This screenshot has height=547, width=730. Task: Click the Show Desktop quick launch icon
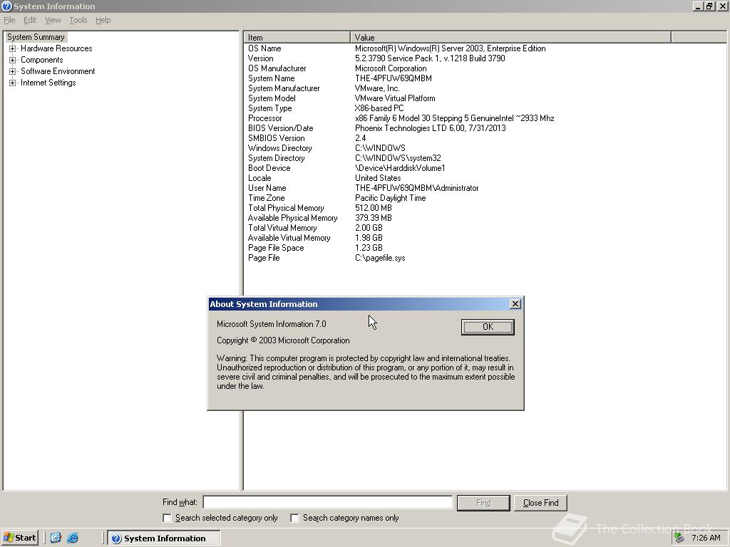click(56, 538)
